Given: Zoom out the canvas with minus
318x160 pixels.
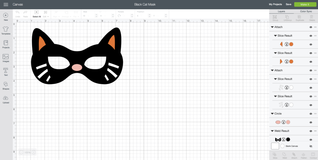Looking at the screenshot, I should click(x=21, y=152).
